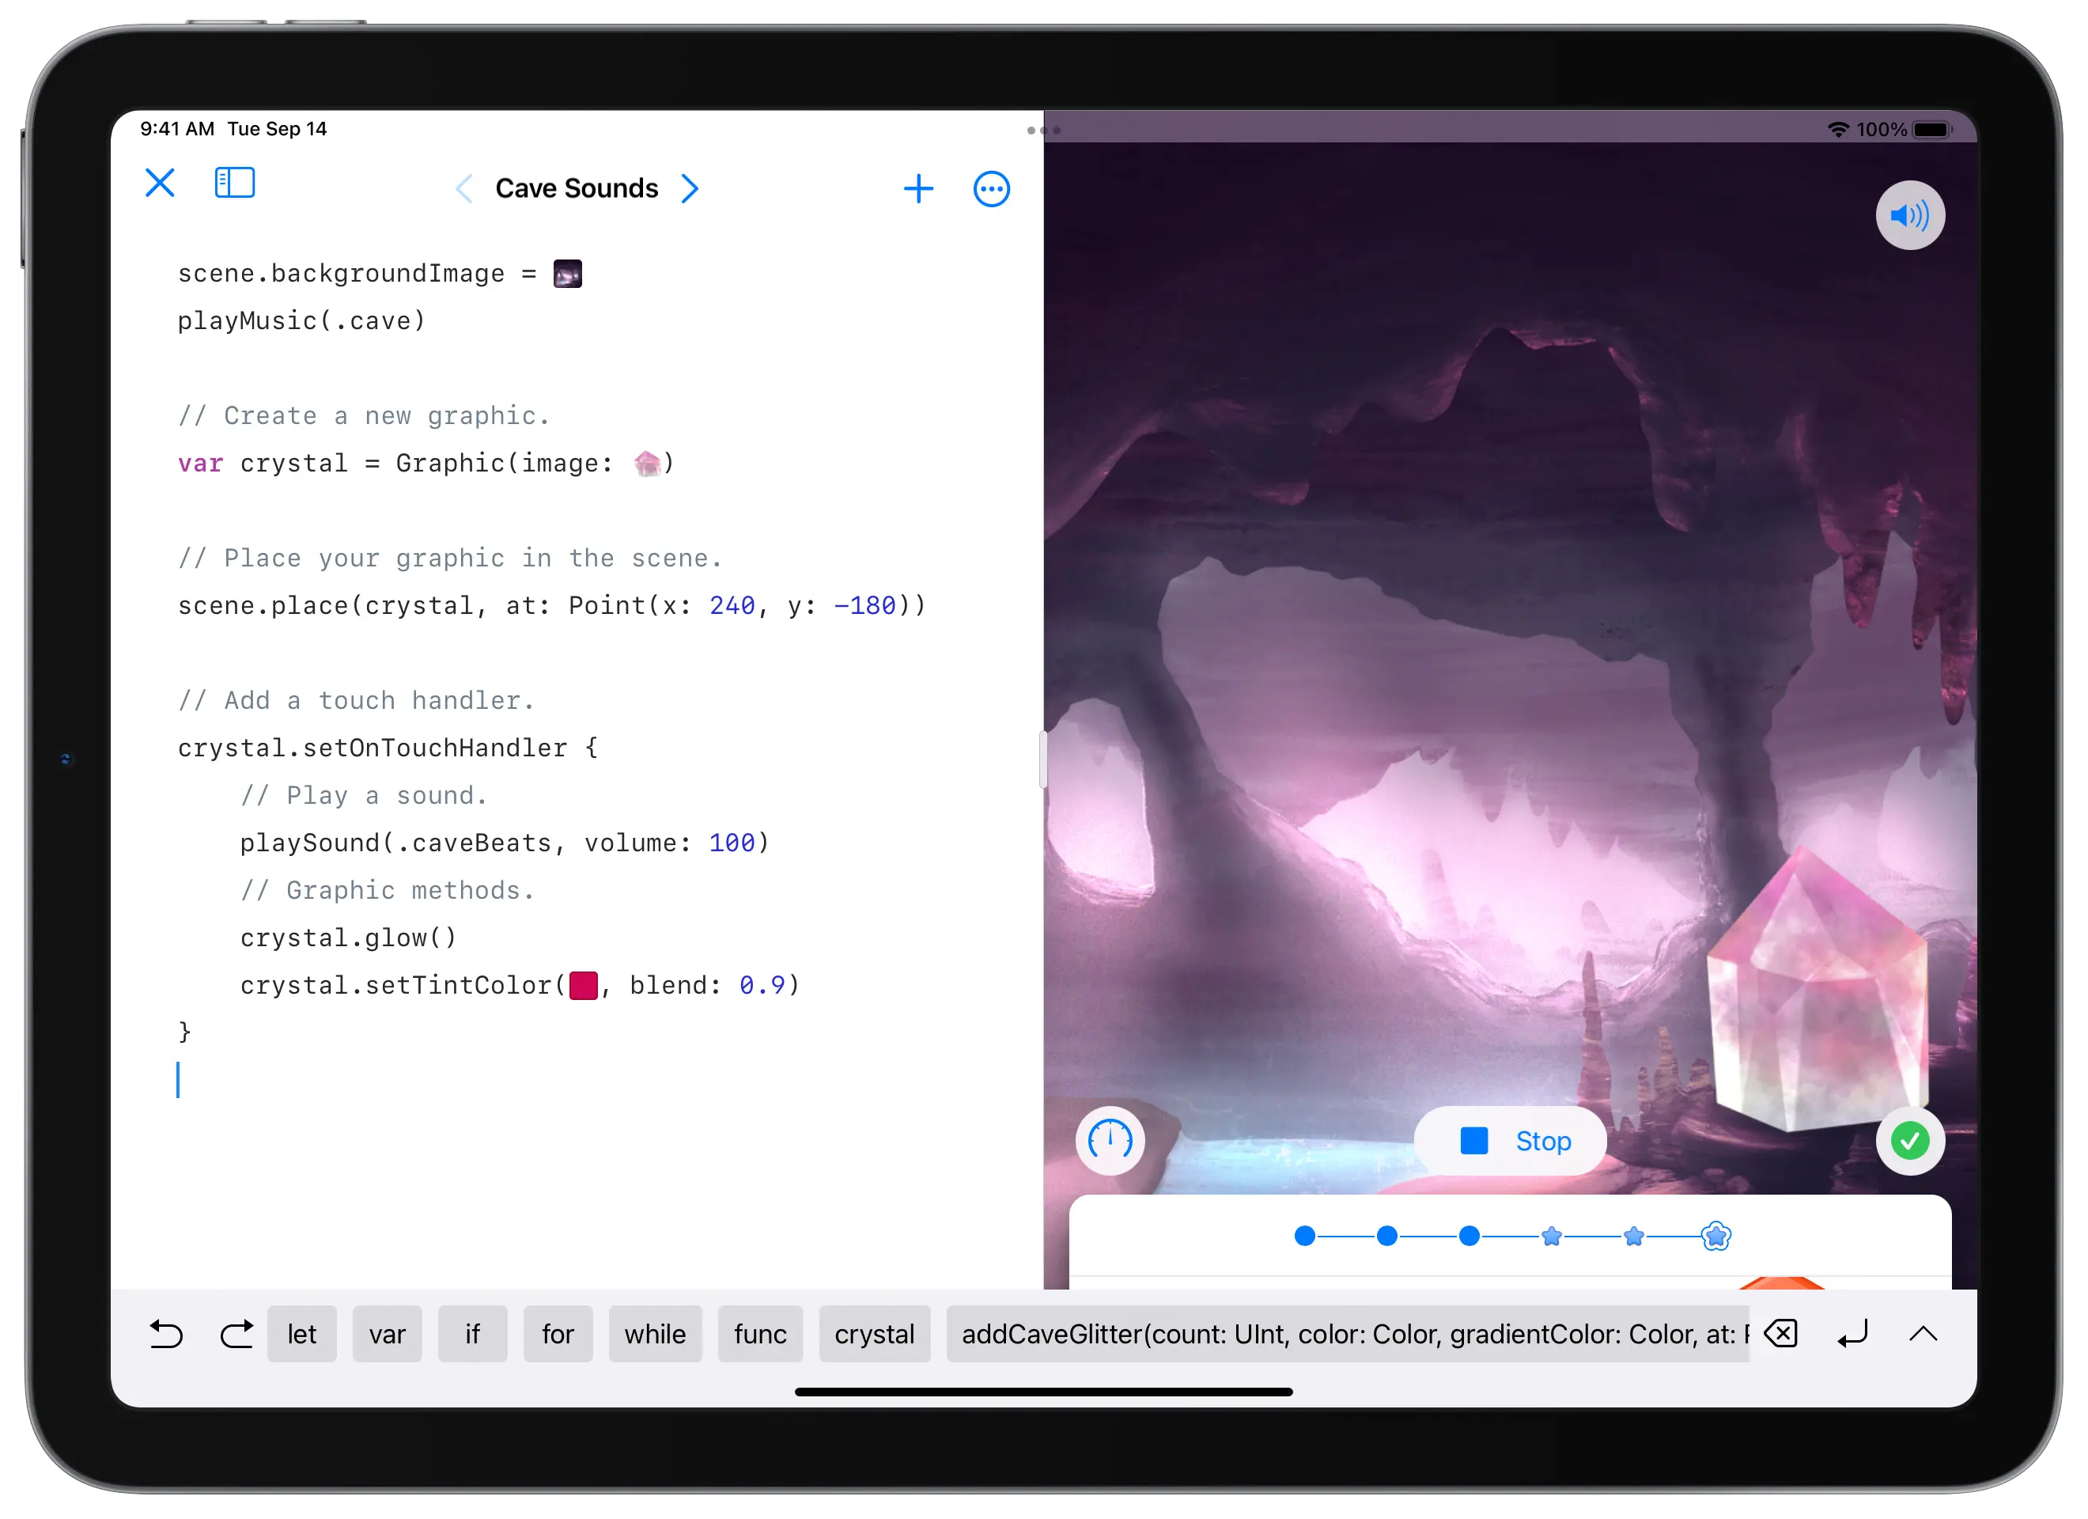Image resolution: width=2088 pixels, height=1519 pixels.
Task: Click the undo arrow icon
Action: tap(164, 1334)
